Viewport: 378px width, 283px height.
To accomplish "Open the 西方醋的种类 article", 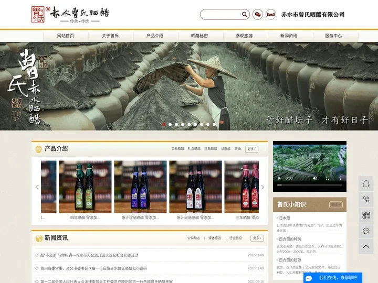I will point(290,239).
